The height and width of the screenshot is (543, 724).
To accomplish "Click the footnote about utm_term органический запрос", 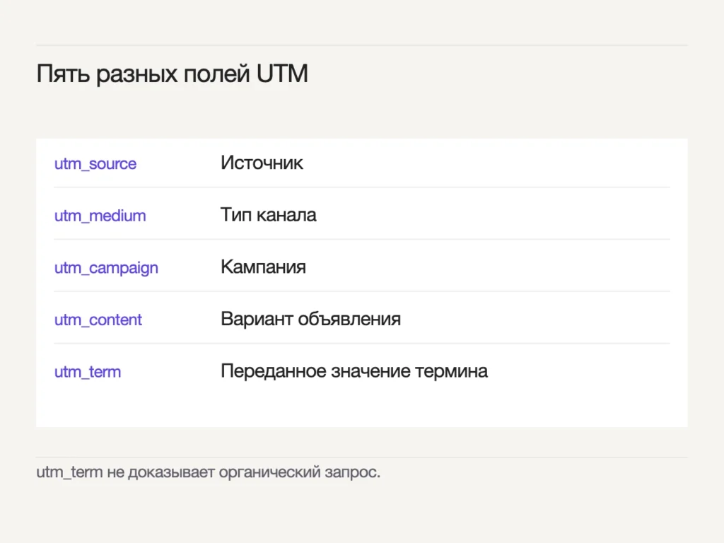I will 209,472.
